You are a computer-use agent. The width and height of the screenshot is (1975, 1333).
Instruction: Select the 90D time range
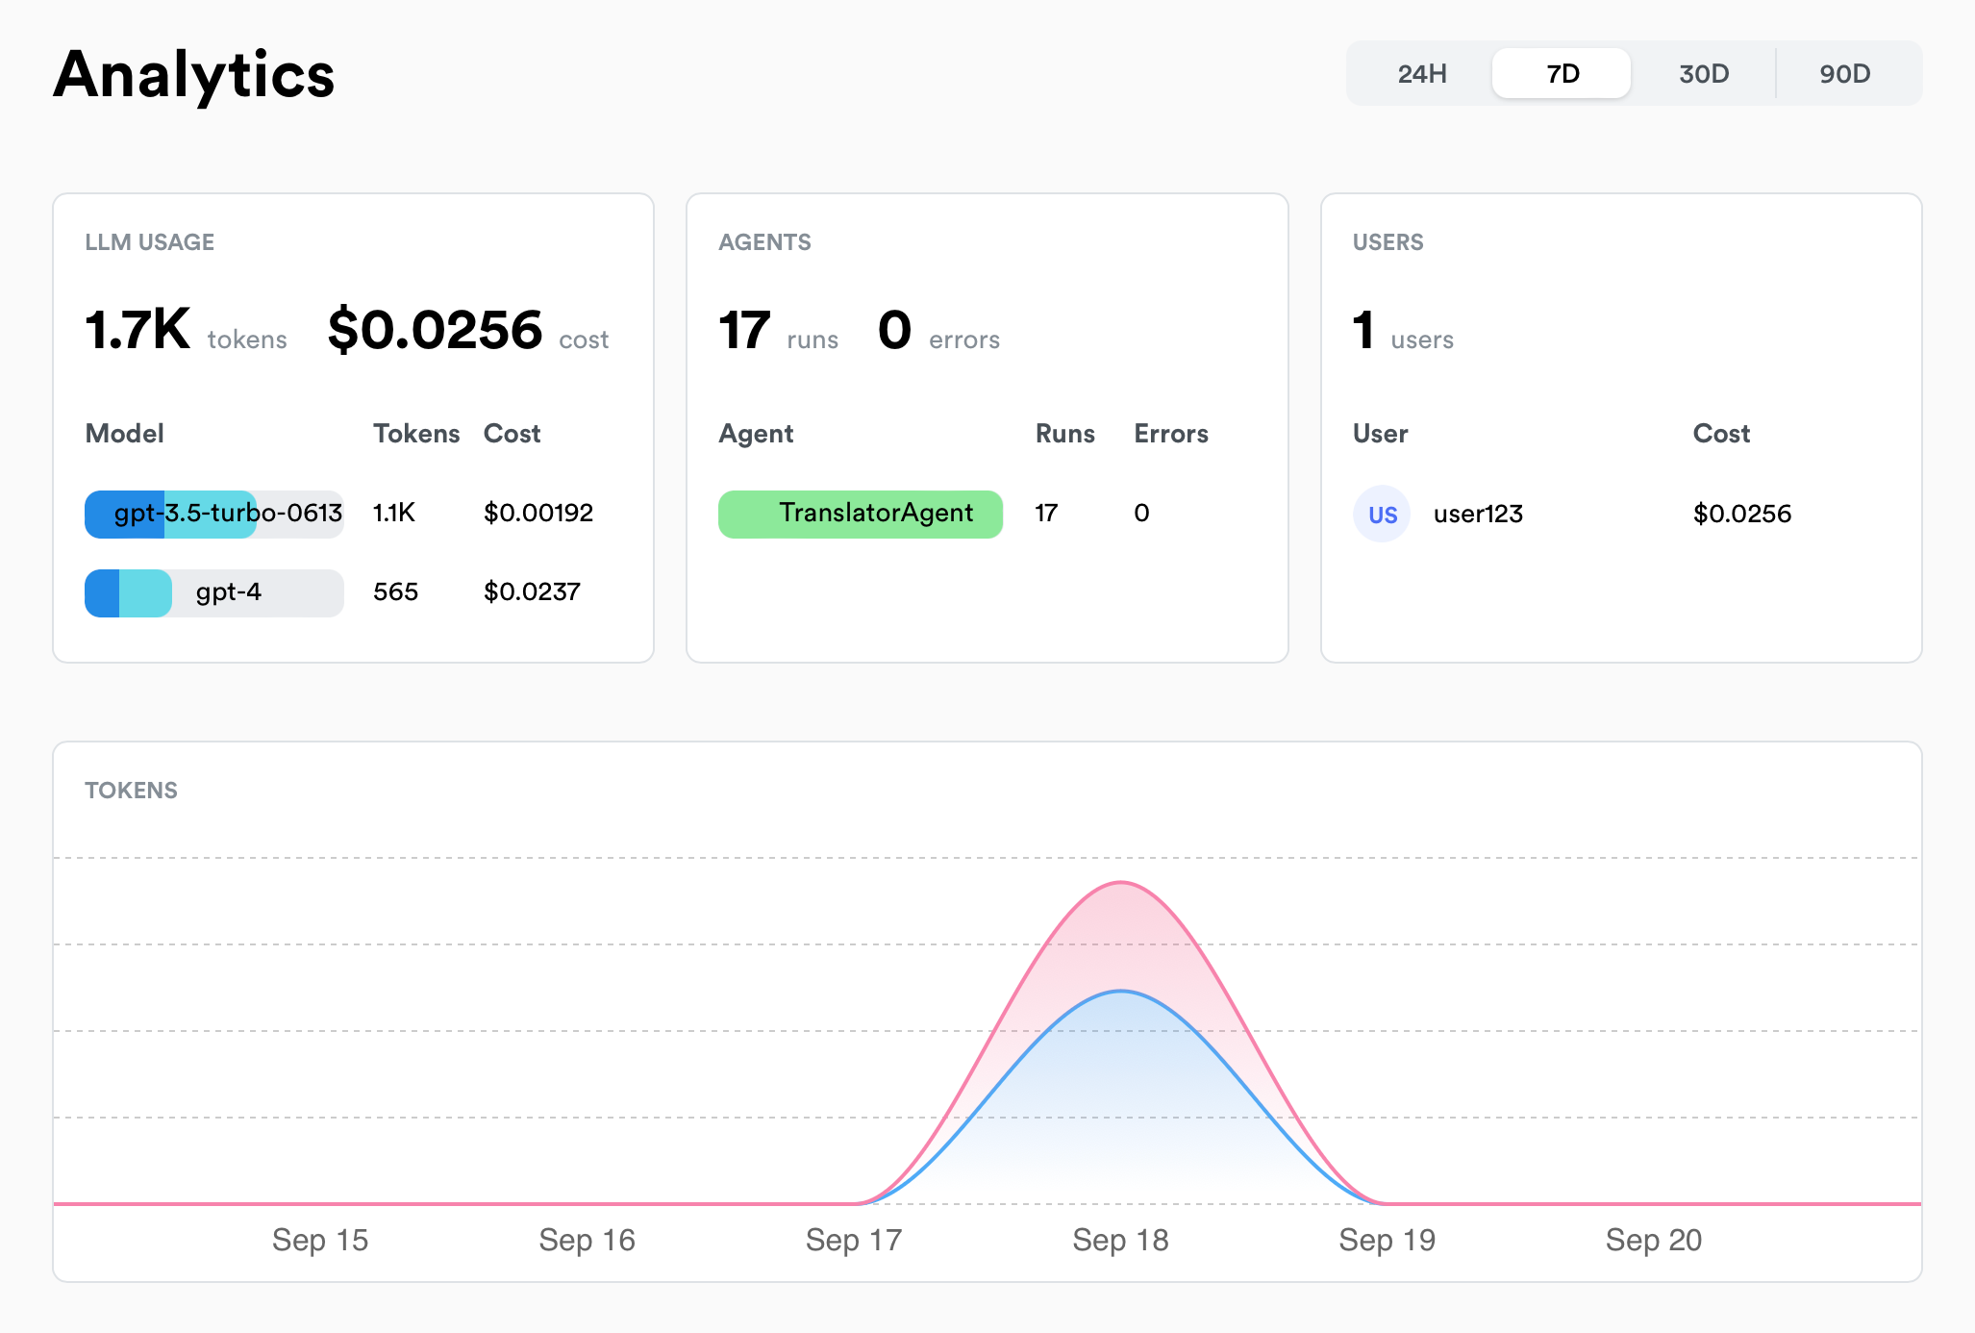point(1844,72)
